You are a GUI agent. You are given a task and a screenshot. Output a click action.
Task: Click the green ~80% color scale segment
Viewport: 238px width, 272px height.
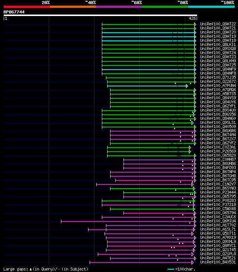point(165,7)
